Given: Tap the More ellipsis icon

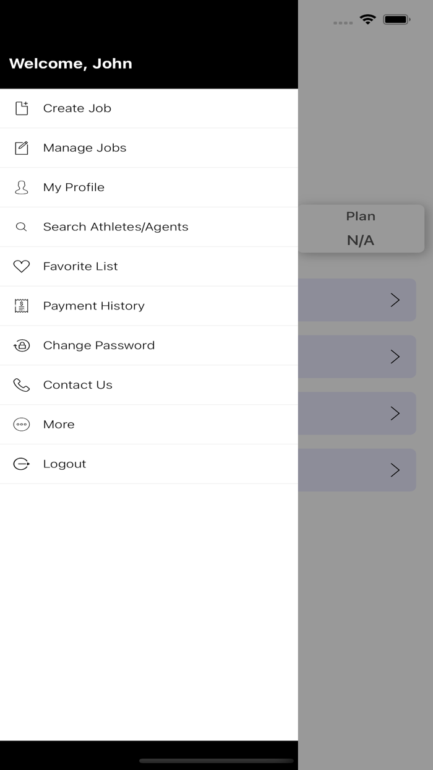Looking at the screenshot, I should coord(22,425).
